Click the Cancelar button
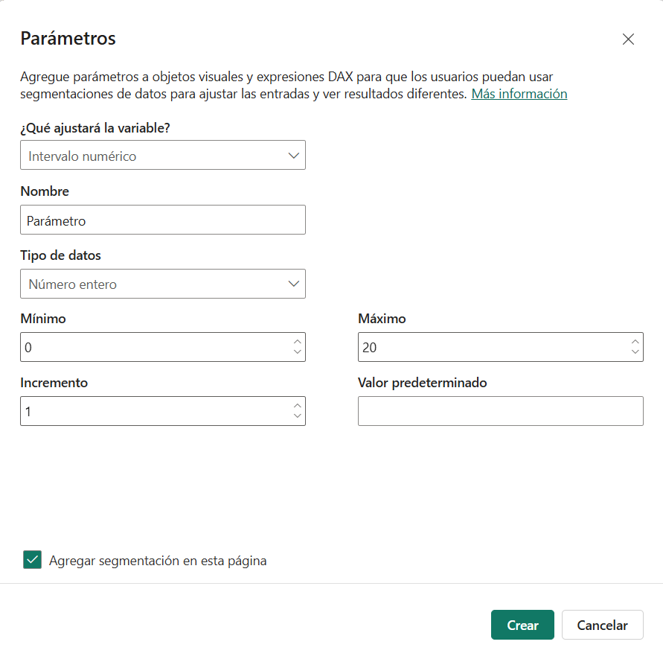Image resolution: width=663 pixels, height=659 pixels. tap(602, 625)
